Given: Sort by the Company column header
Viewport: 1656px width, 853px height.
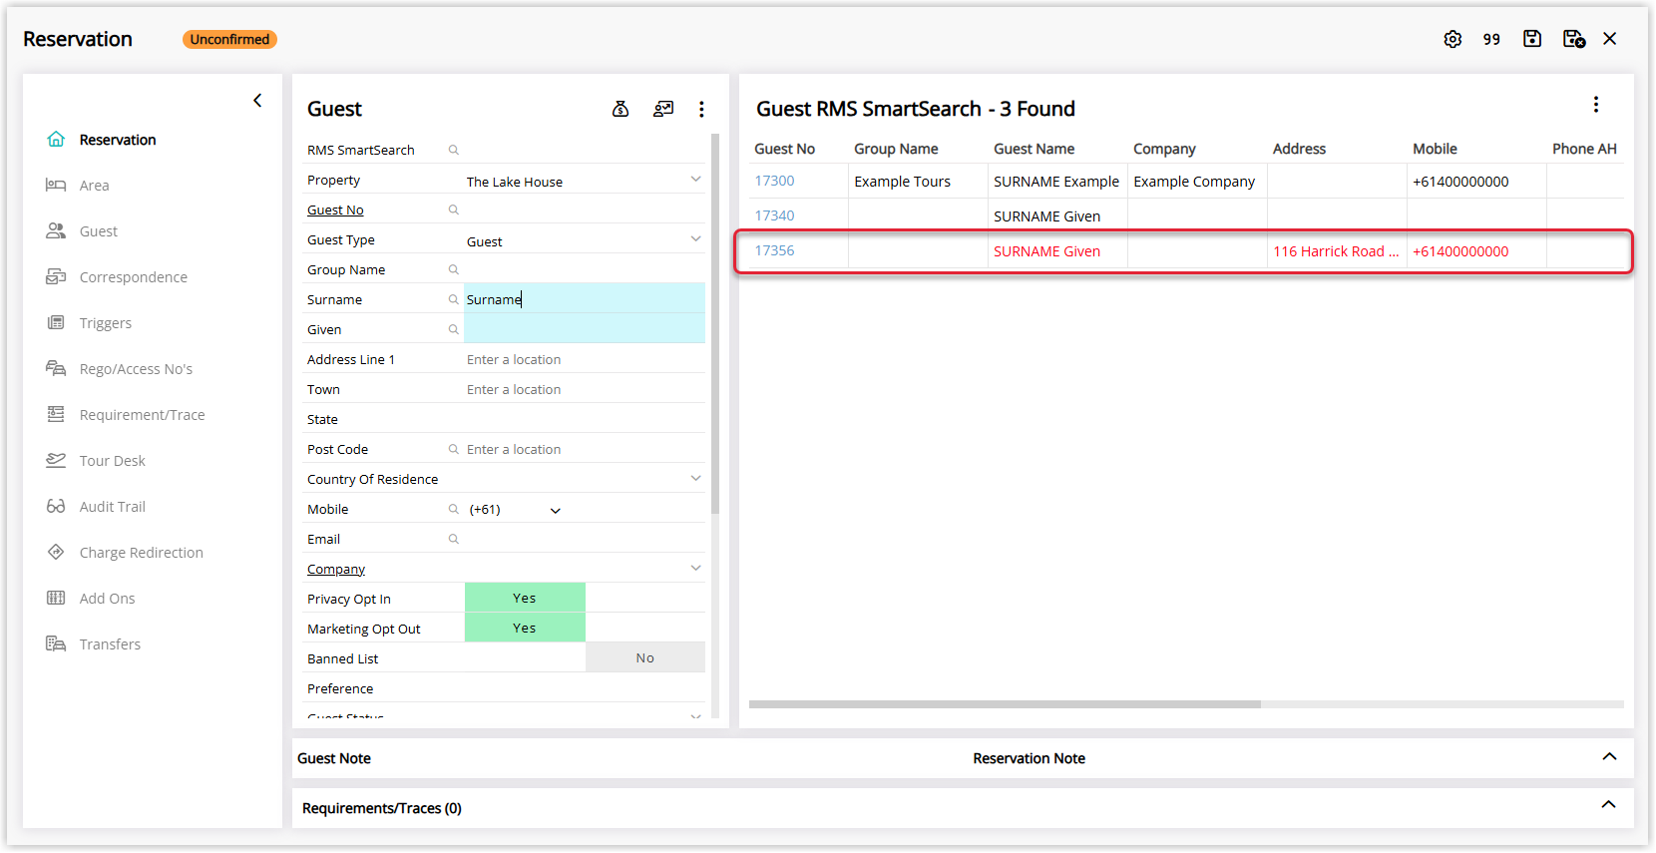Looking at the screenshot, I should (1164, 149).
